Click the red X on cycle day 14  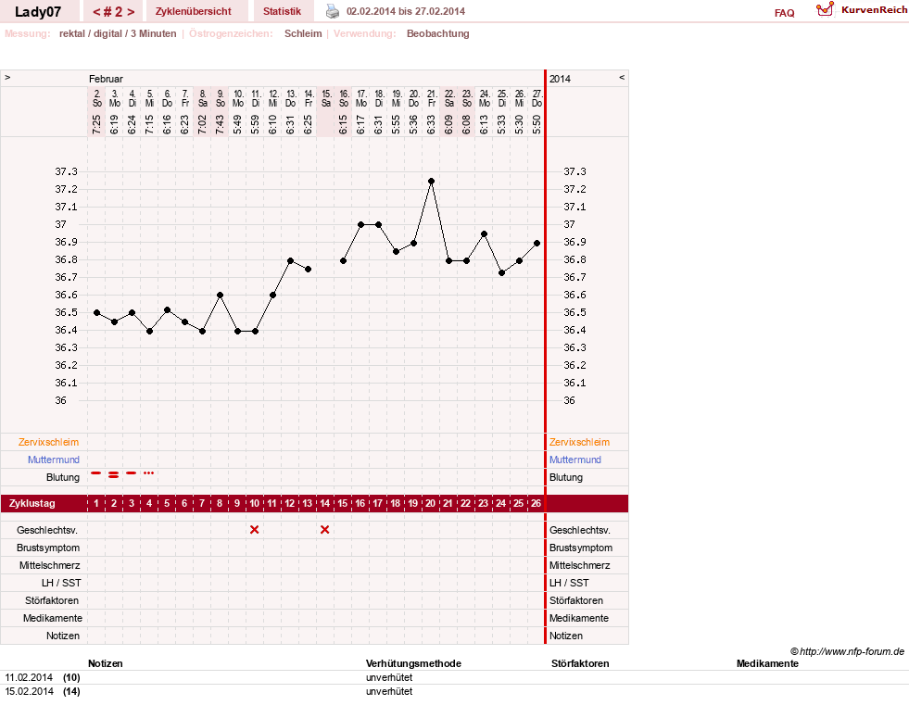click(324, 530)
